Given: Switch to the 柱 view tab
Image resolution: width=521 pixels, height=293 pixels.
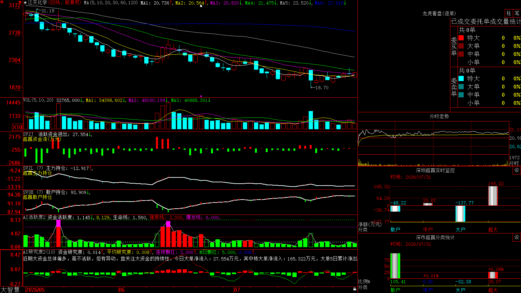Looking at the screenshot, I should point(509,13).
